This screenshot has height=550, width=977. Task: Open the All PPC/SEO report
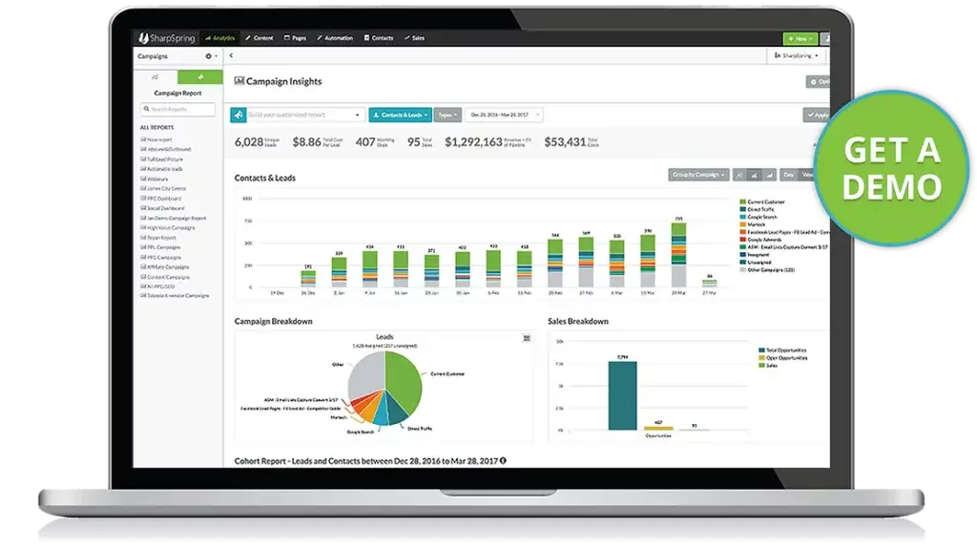tap(157, 286)
